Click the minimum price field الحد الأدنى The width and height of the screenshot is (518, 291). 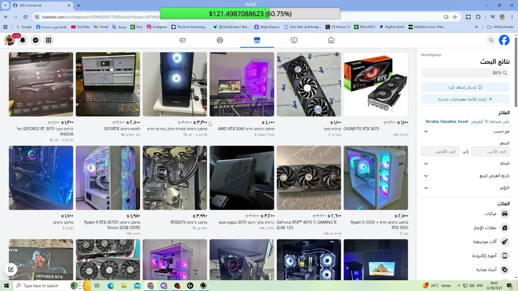(490, 152)
